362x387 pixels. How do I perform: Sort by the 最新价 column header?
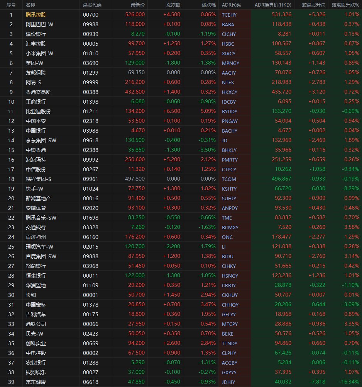click(138, 5)
